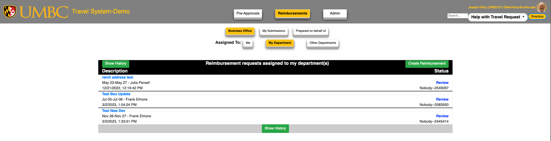Click May 23-May 27 - Julia Persell text
This screenshot has height=141, width=551.
pyautogui.click(x=126, y=83)
